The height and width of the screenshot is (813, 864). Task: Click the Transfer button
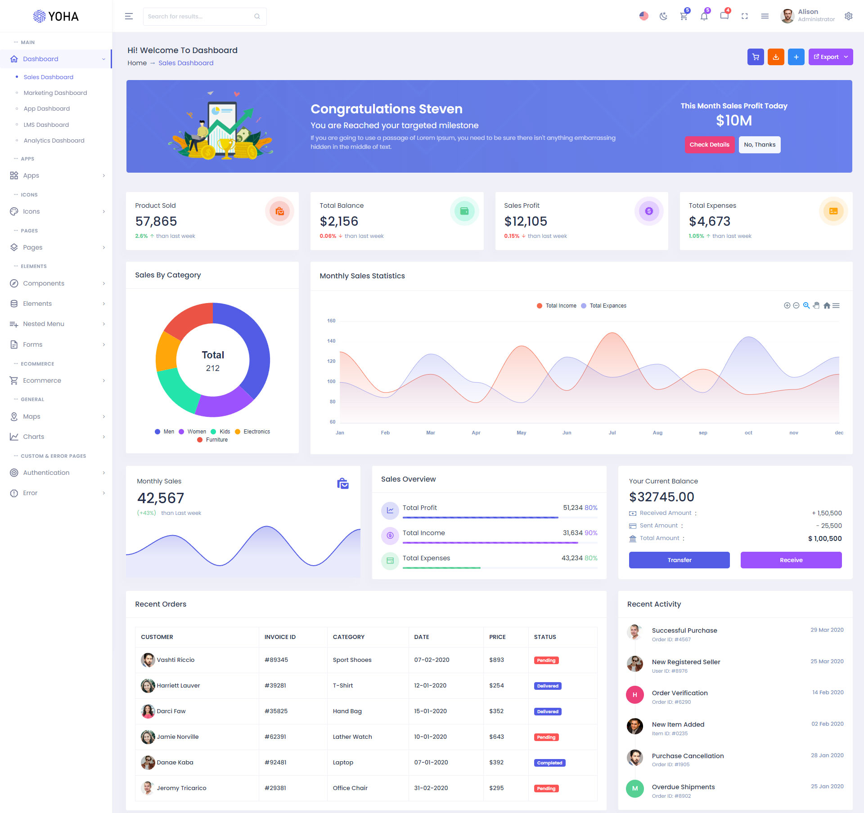[679, 560]
